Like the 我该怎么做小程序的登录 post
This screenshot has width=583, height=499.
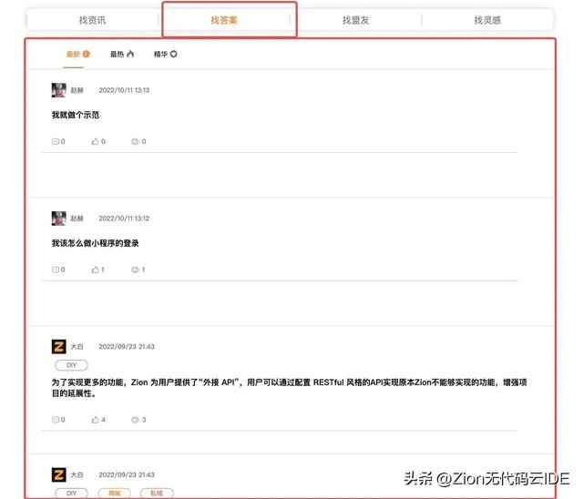(96, 270)
